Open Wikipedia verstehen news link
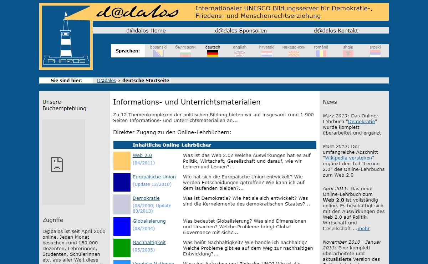The image size is (428, 264). [x=348, y=158]
